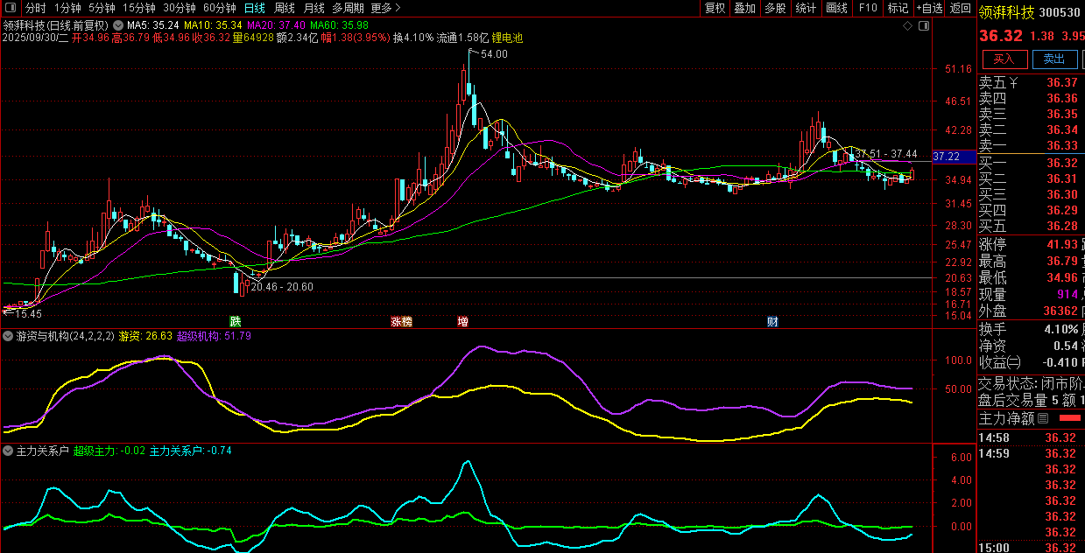This screenshot has height=553, width=1085.
Task: Click the 财 event marker
Action: click(772, 321)
